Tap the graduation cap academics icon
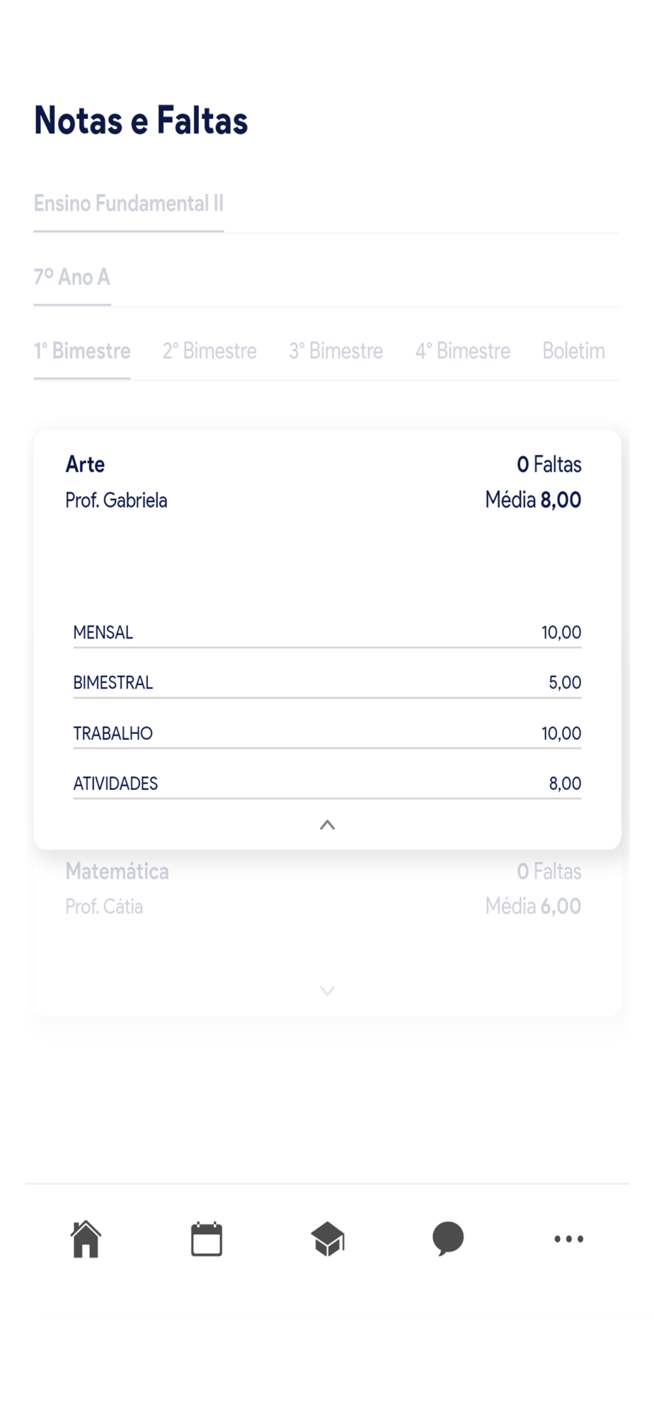654x1416 pixels. click(x=328, y=1239)
